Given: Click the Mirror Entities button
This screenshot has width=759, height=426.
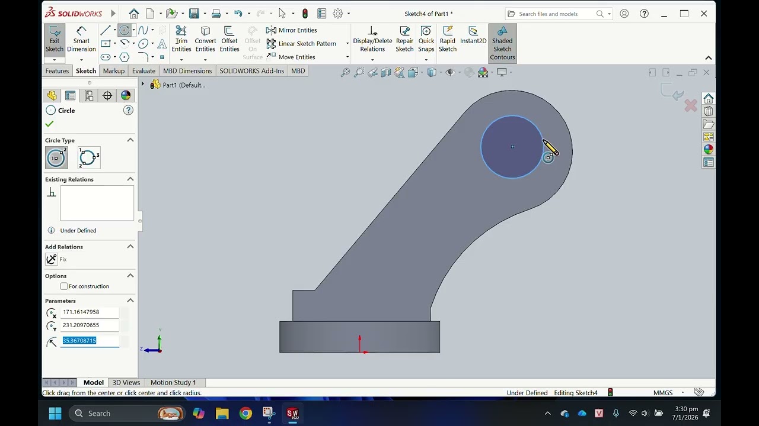Looking at the screenshot, I should [x=292, y=30].
